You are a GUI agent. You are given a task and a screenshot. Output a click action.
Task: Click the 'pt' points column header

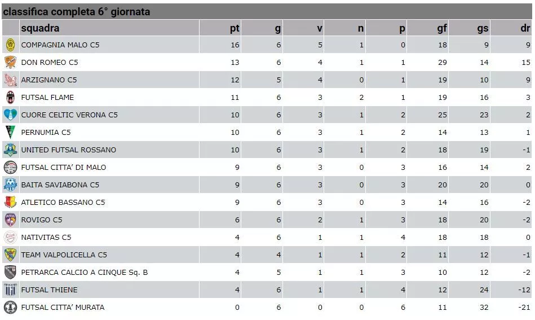click(235, 28)
